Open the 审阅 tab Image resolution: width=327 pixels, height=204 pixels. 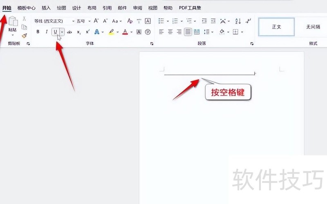pyautogui.click(x=137, y=8)
